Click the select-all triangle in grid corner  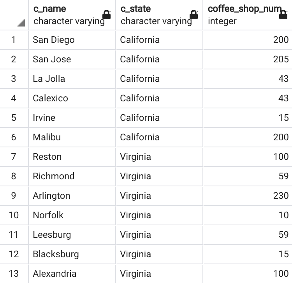click(x=21, y=23)
